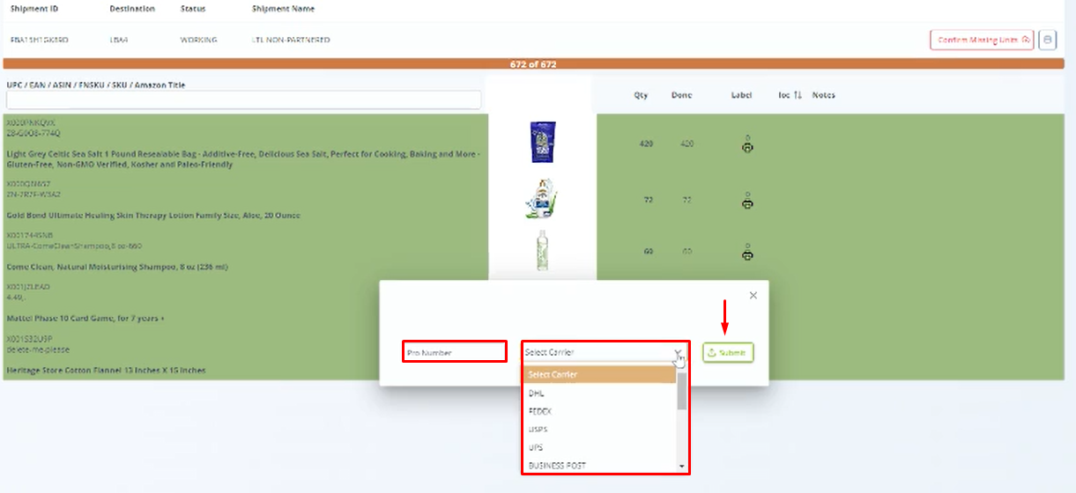Choose DHL from the carrier list

[x=536, y=394]
